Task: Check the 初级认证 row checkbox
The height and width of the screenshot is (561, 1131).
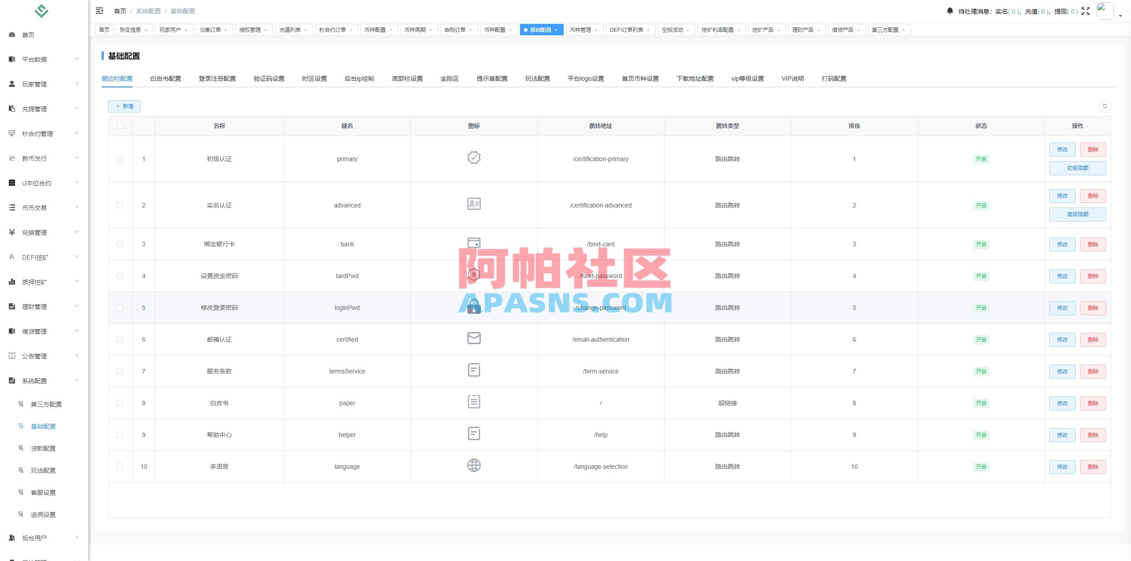Action: click(120, 159)
